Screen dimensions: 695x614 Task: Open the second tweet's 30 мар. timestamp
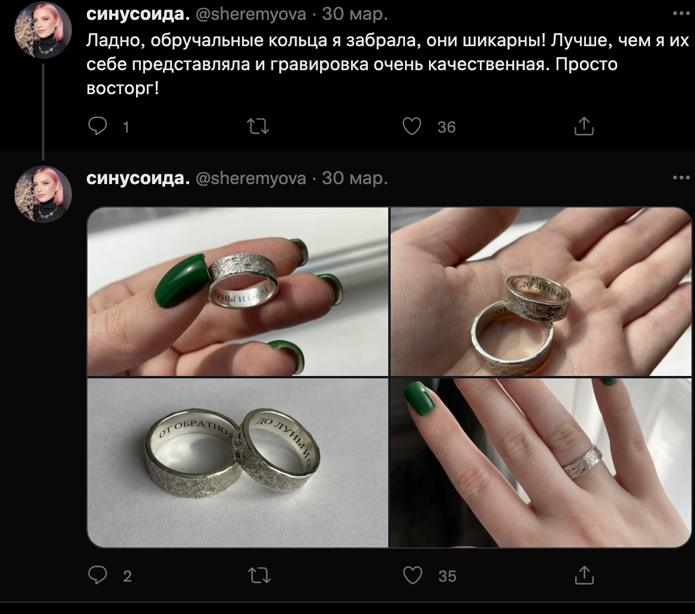click(355, 179)
